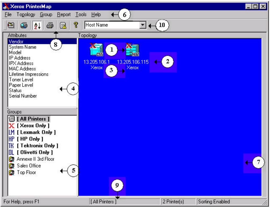This screenshot has height=208, width=270.
Task: Click the 13.205.106.115 address label
Action: [x=133, y=62]
